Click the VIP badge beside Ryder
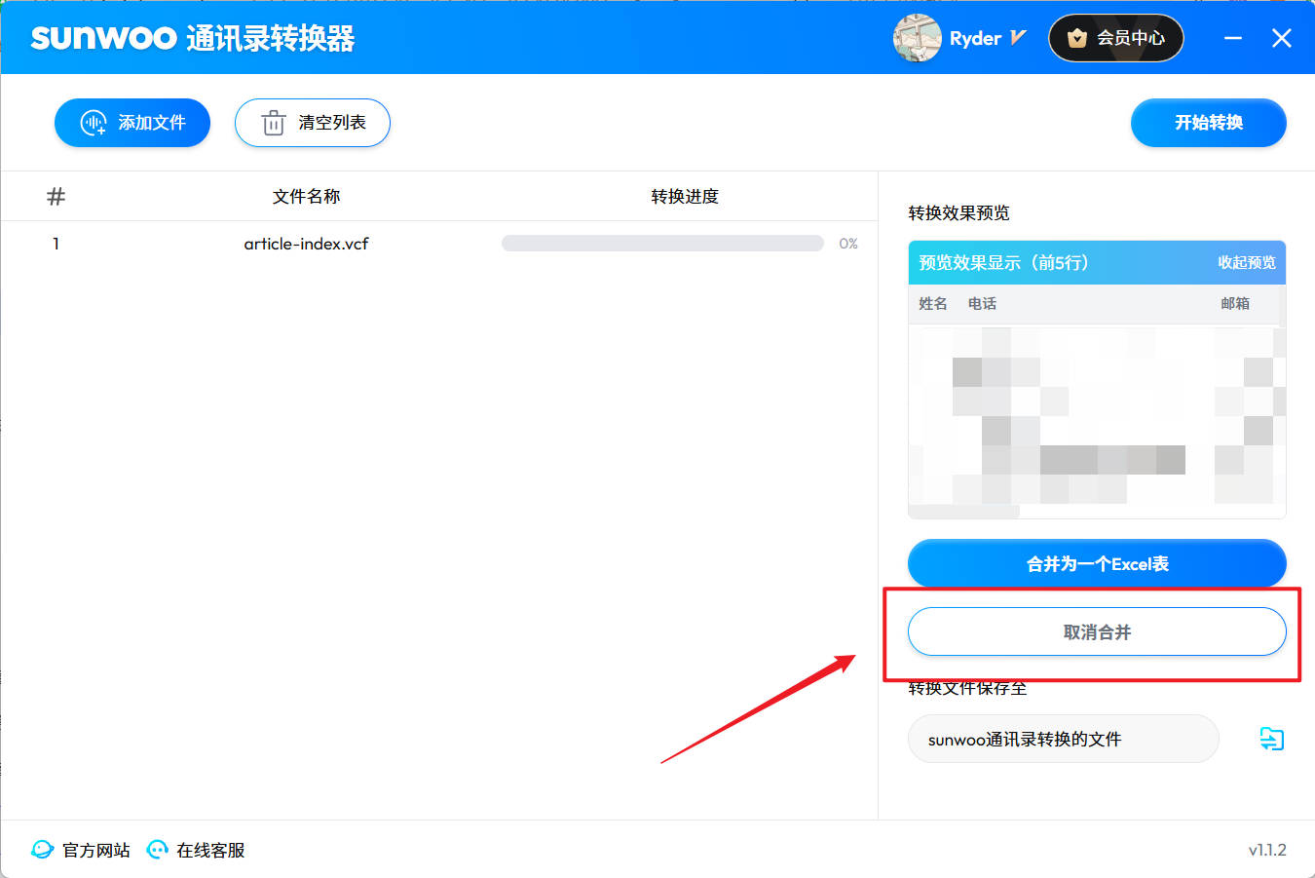The width and height of the screenshot is (1315, 878). 1018,38
